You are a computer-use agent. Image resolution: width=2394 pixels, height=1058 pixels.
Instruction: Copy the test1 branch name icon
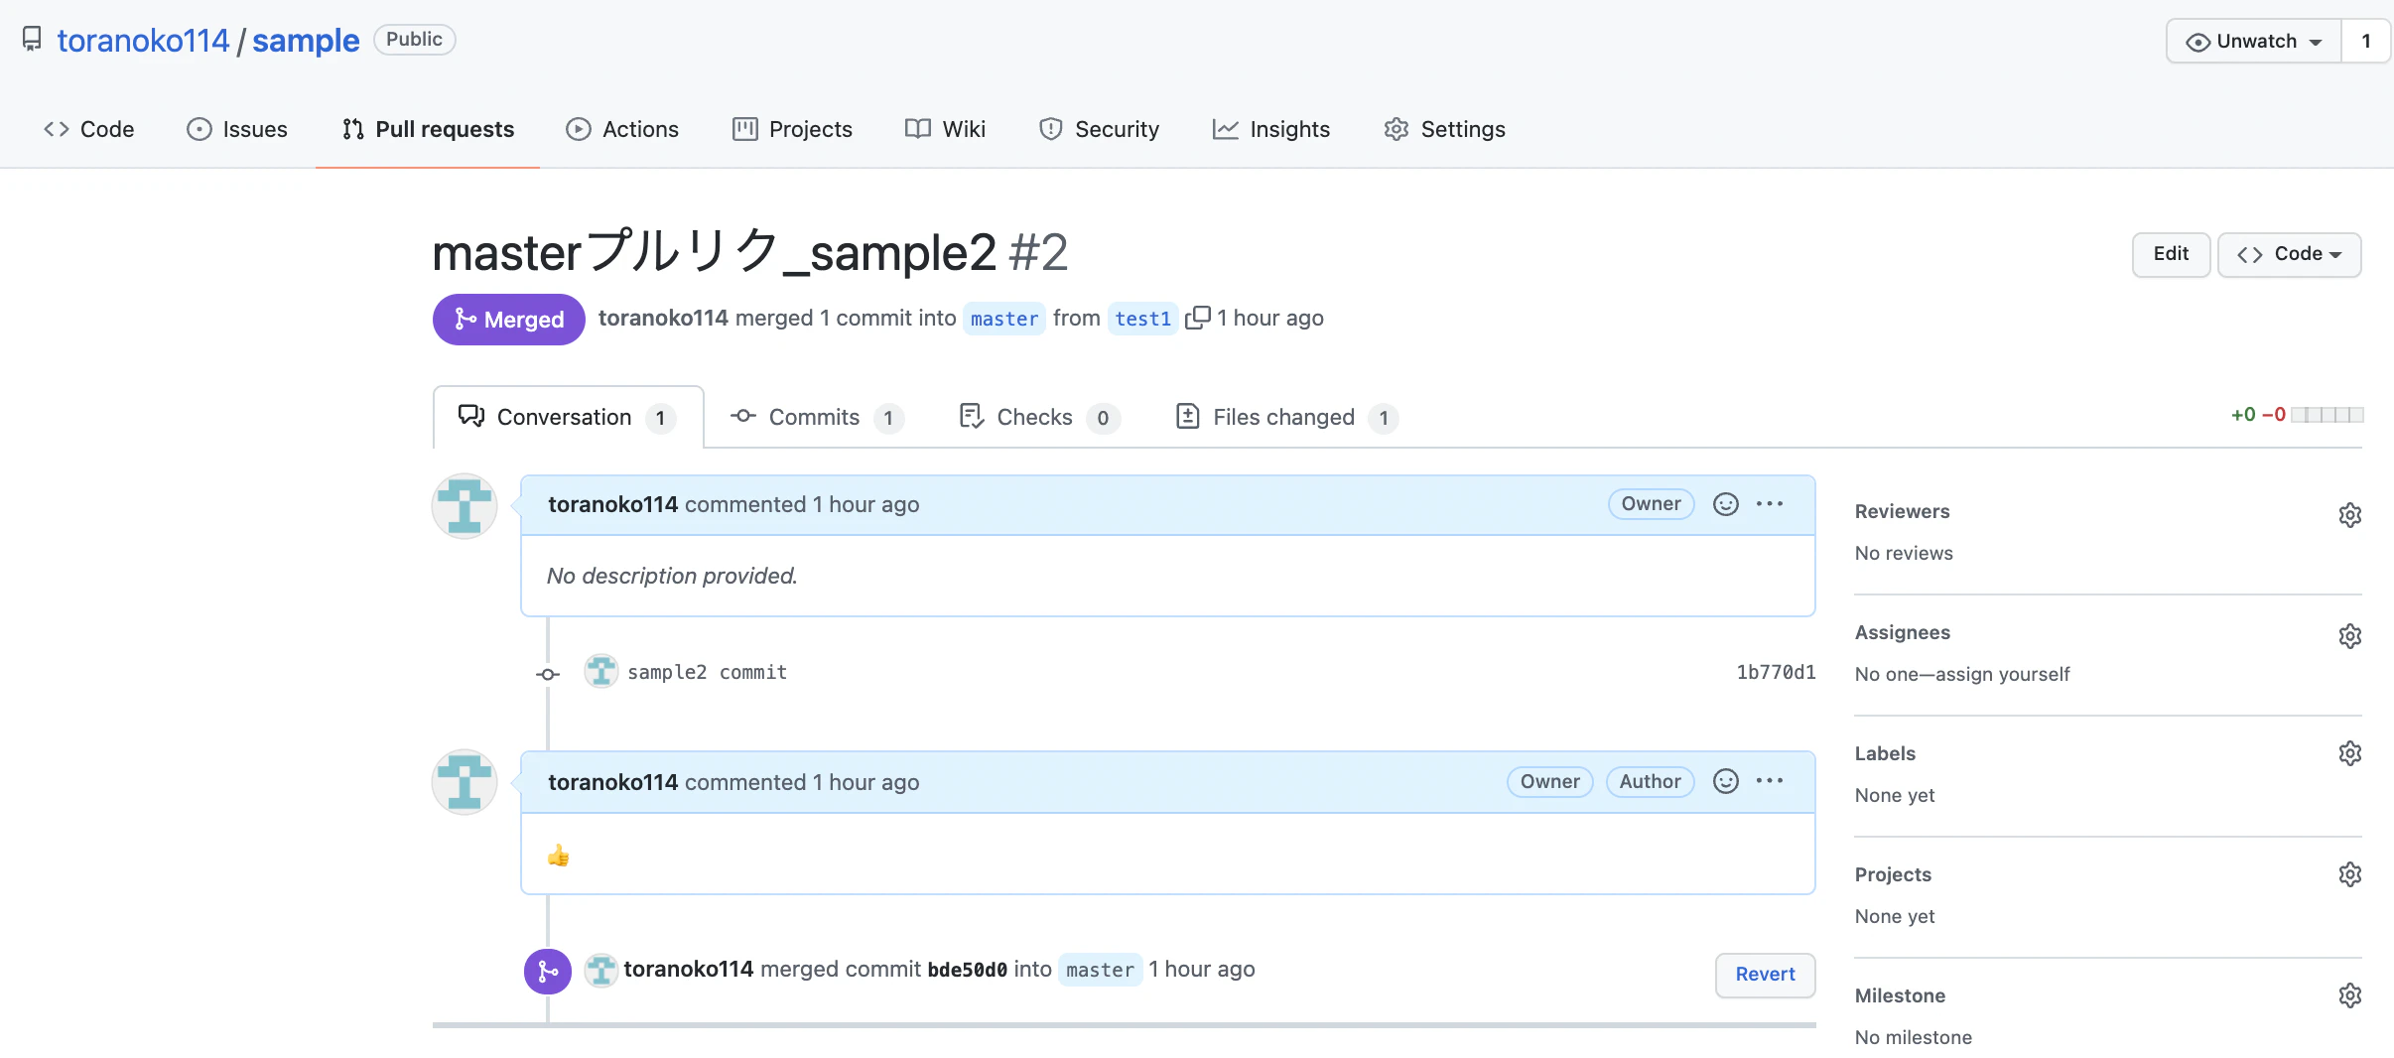[1198, 318]
